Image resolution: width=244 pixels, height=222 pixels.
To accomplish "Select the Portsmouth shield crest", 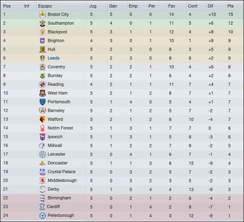I will click(x=42, y=102).
